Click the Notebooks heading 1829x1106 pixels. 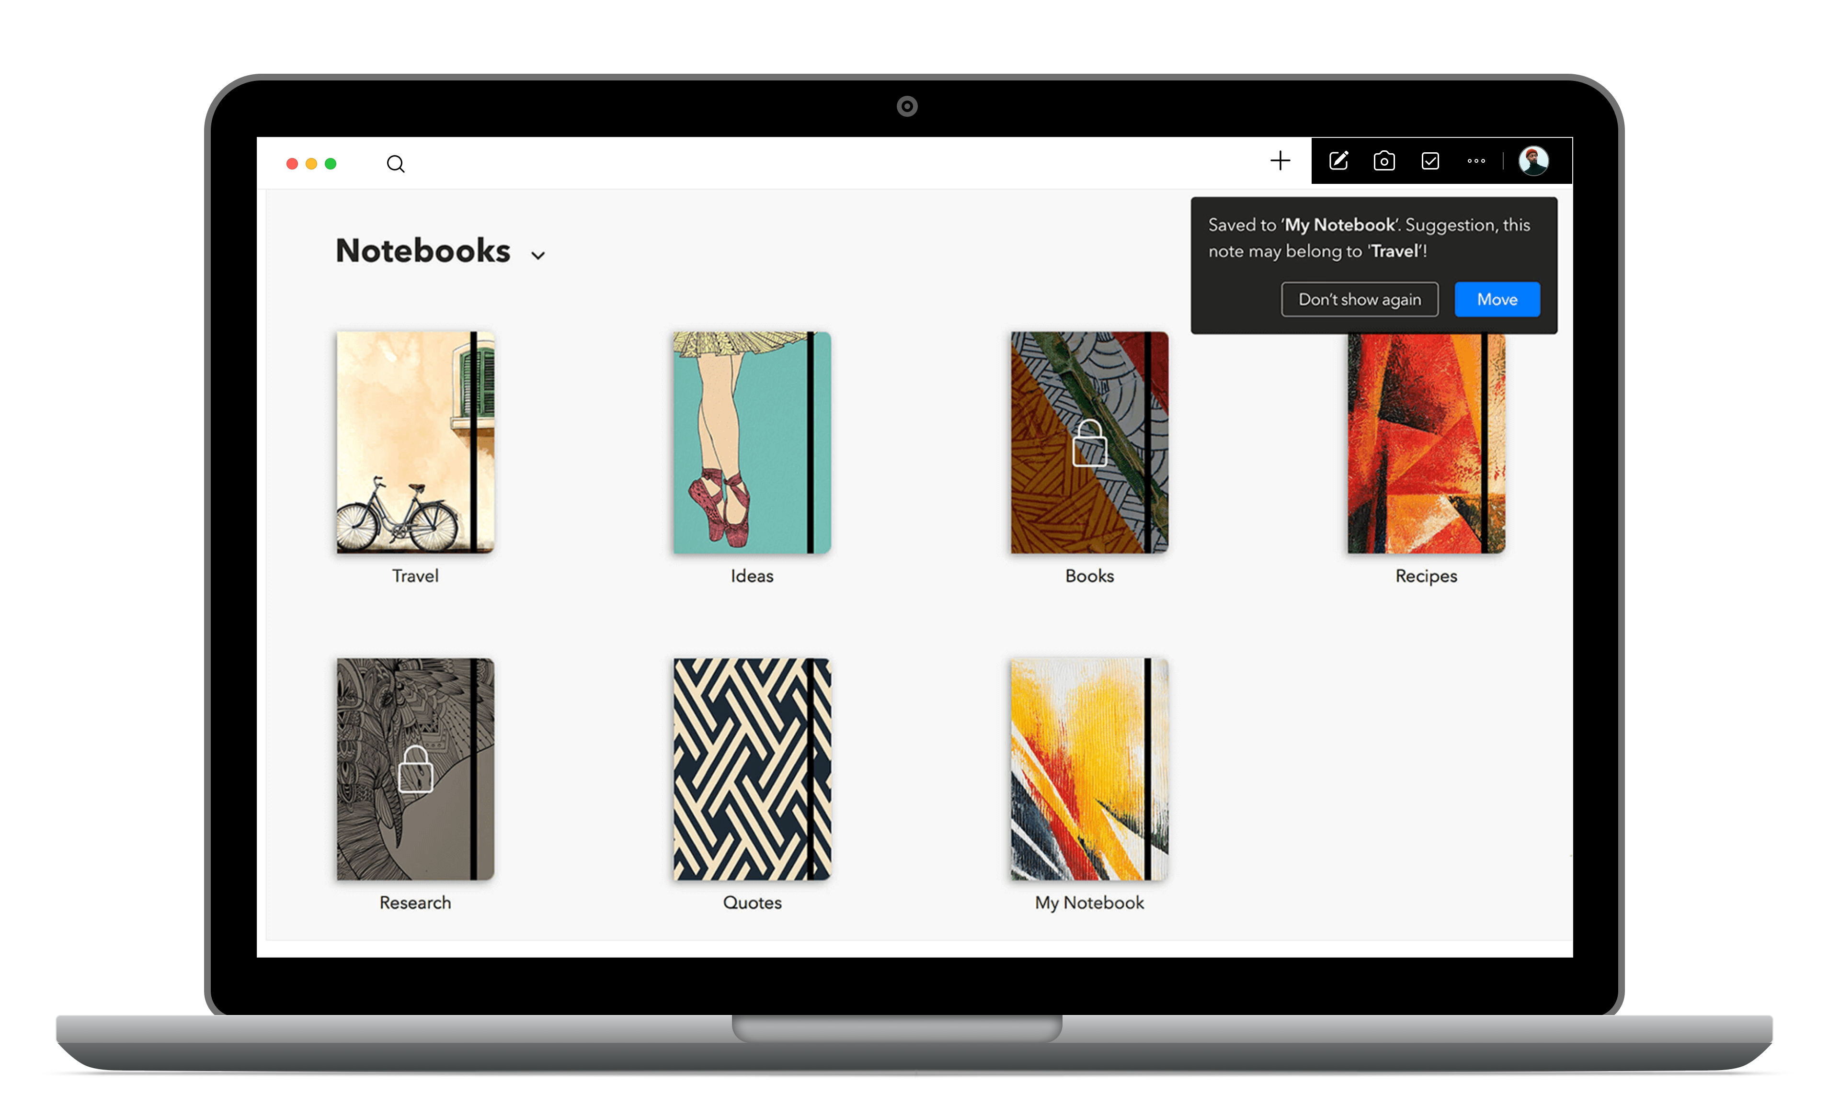(423, 251)
